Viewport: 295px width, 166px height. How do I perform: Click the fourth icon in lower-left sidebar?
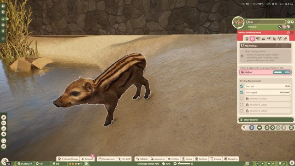point(4,134)
